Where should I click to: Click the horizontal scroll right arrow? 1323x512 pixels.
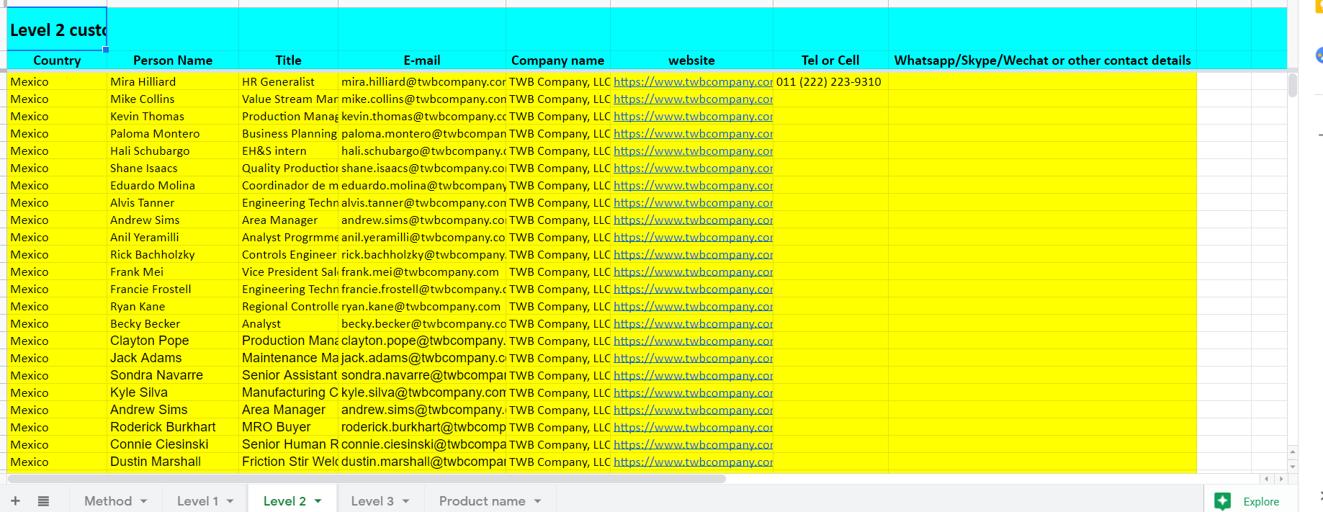1281,479
